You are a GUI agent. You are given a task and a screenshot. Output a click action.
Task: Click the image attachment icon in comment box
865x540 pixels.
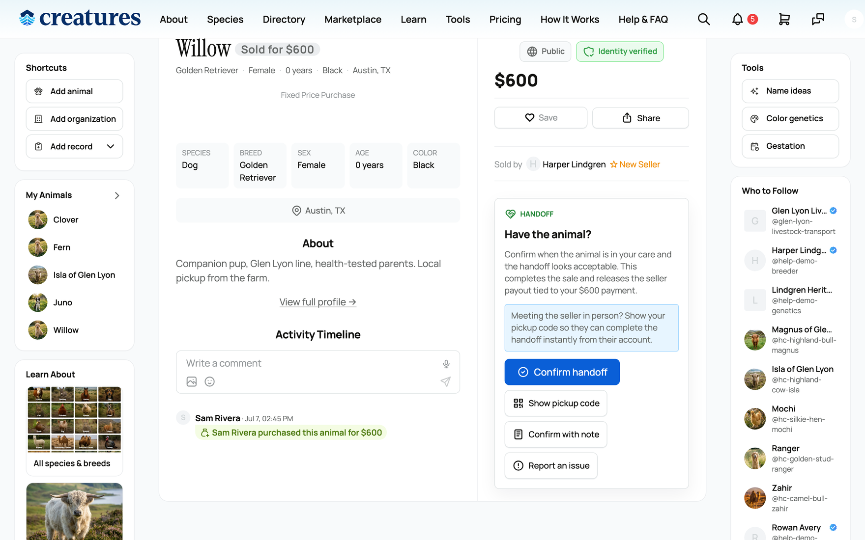(192, 381)
